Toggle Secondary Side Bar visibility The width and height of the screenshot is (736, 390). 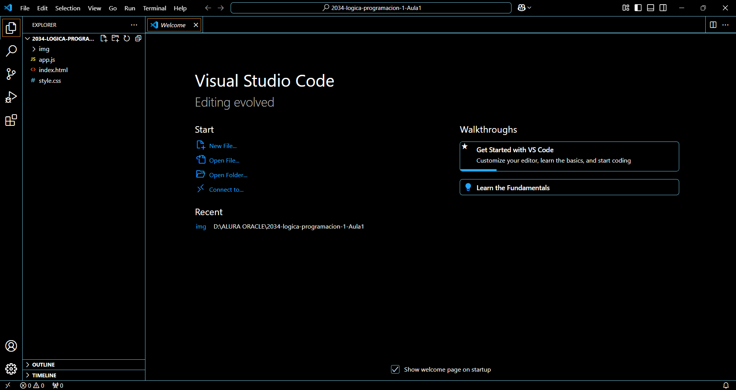click(x=663, y=8)
